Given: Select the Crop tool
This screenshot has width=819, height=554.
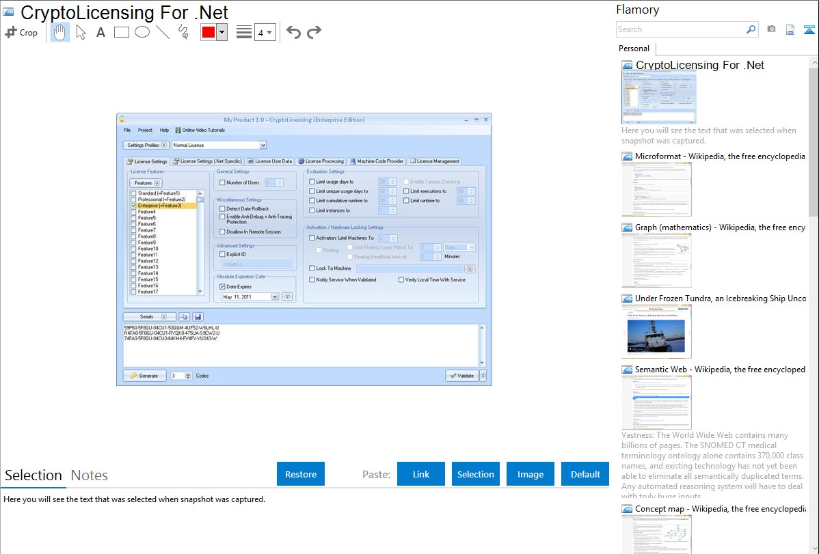Looking at the screenshot, I should [x=21, y=32].
